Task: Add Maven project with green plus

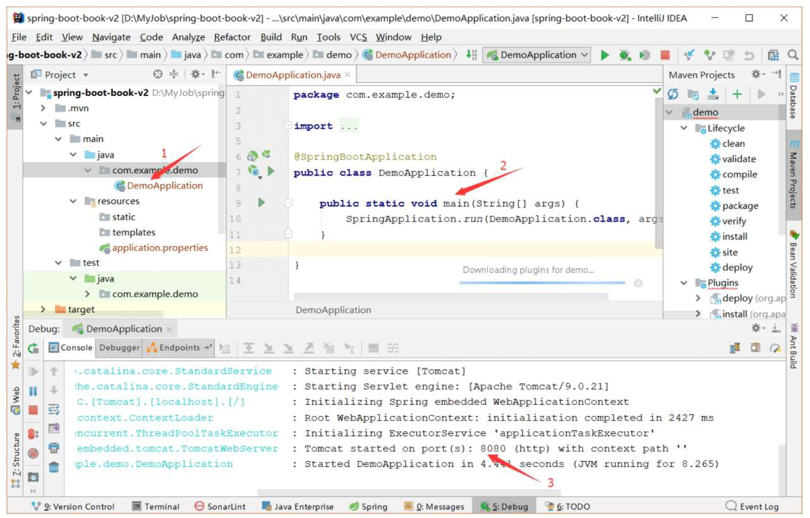Action: (x=737, y=94)
